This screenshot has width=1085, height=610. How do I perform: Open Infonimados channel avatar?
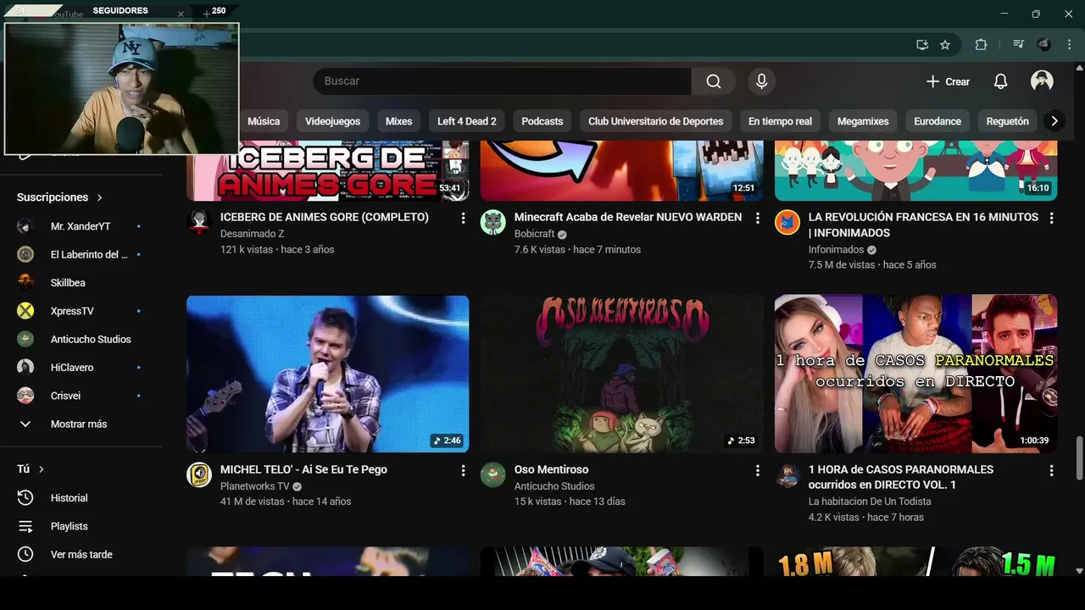[787, 222]
